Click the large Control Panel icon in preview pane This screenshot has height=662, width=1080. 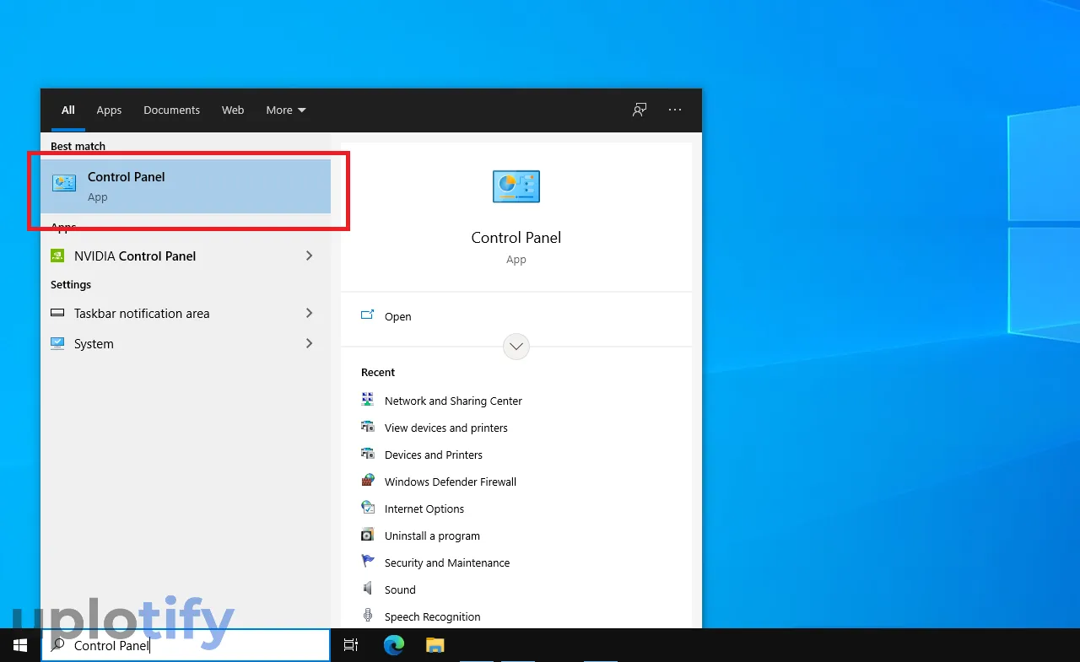[516, 186]
